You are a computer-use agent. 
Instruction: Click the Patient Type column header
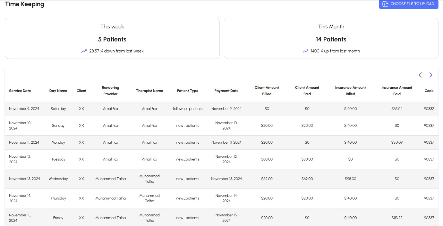click(187, 91)
